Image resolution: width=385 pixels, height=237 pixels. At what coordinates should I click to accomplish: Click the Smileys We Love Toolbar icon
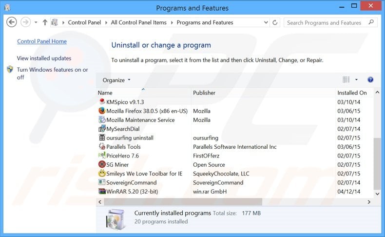click(x=102, y=174)
